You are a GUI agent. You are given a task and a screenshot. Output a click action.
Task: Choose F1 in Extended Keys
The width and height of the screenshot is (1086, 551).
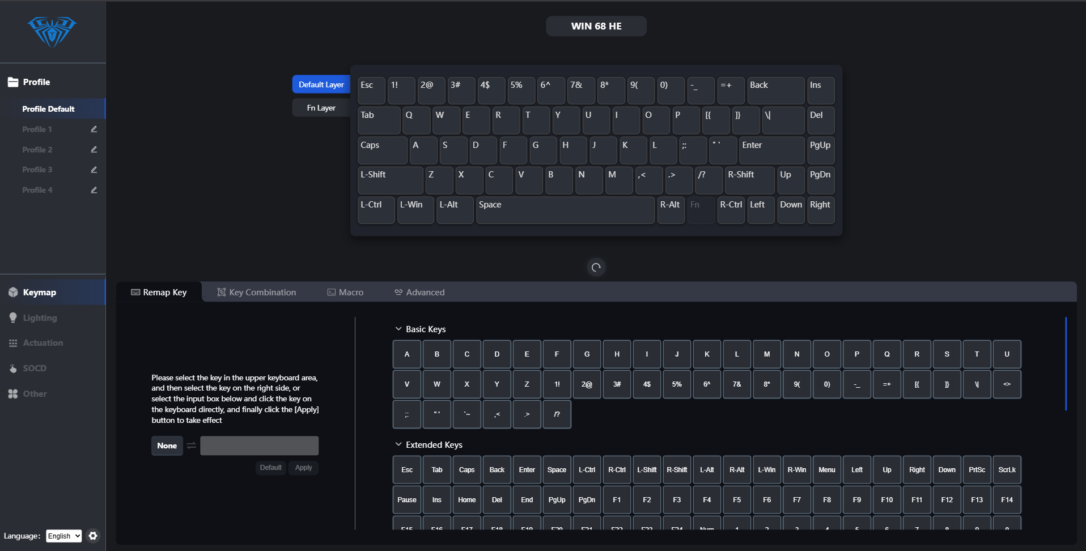pos(617,500)
